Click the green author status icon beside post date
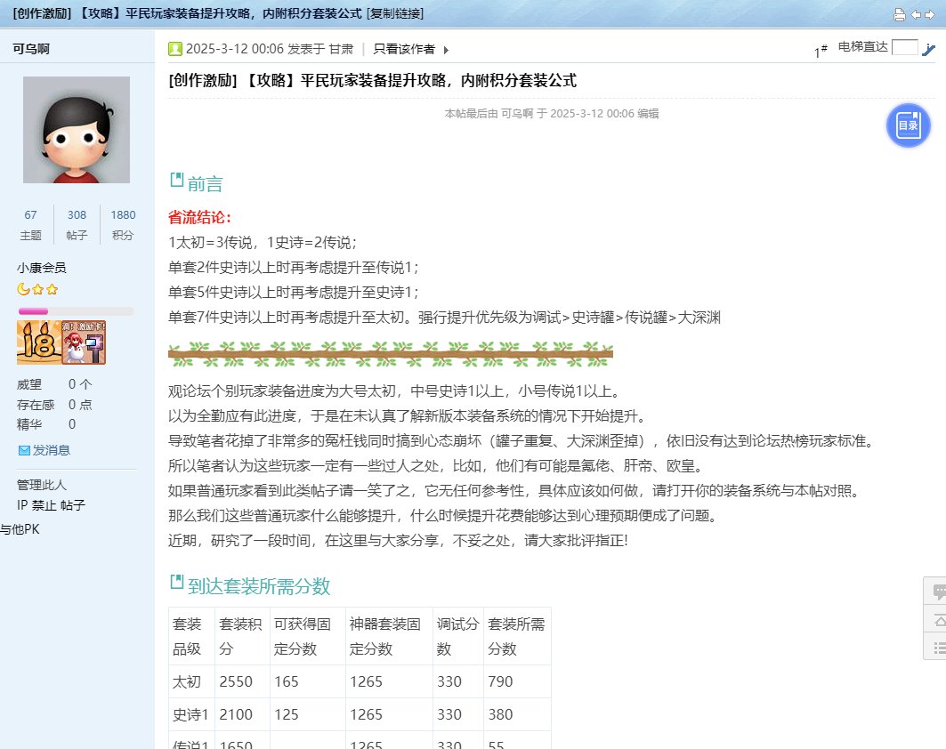This screenshot has height=749, width=946. pyautogui.click(x=175, y=49)
